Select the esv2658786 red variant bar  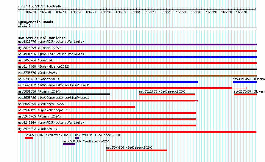pyautogui.click(x=107, y=101)
